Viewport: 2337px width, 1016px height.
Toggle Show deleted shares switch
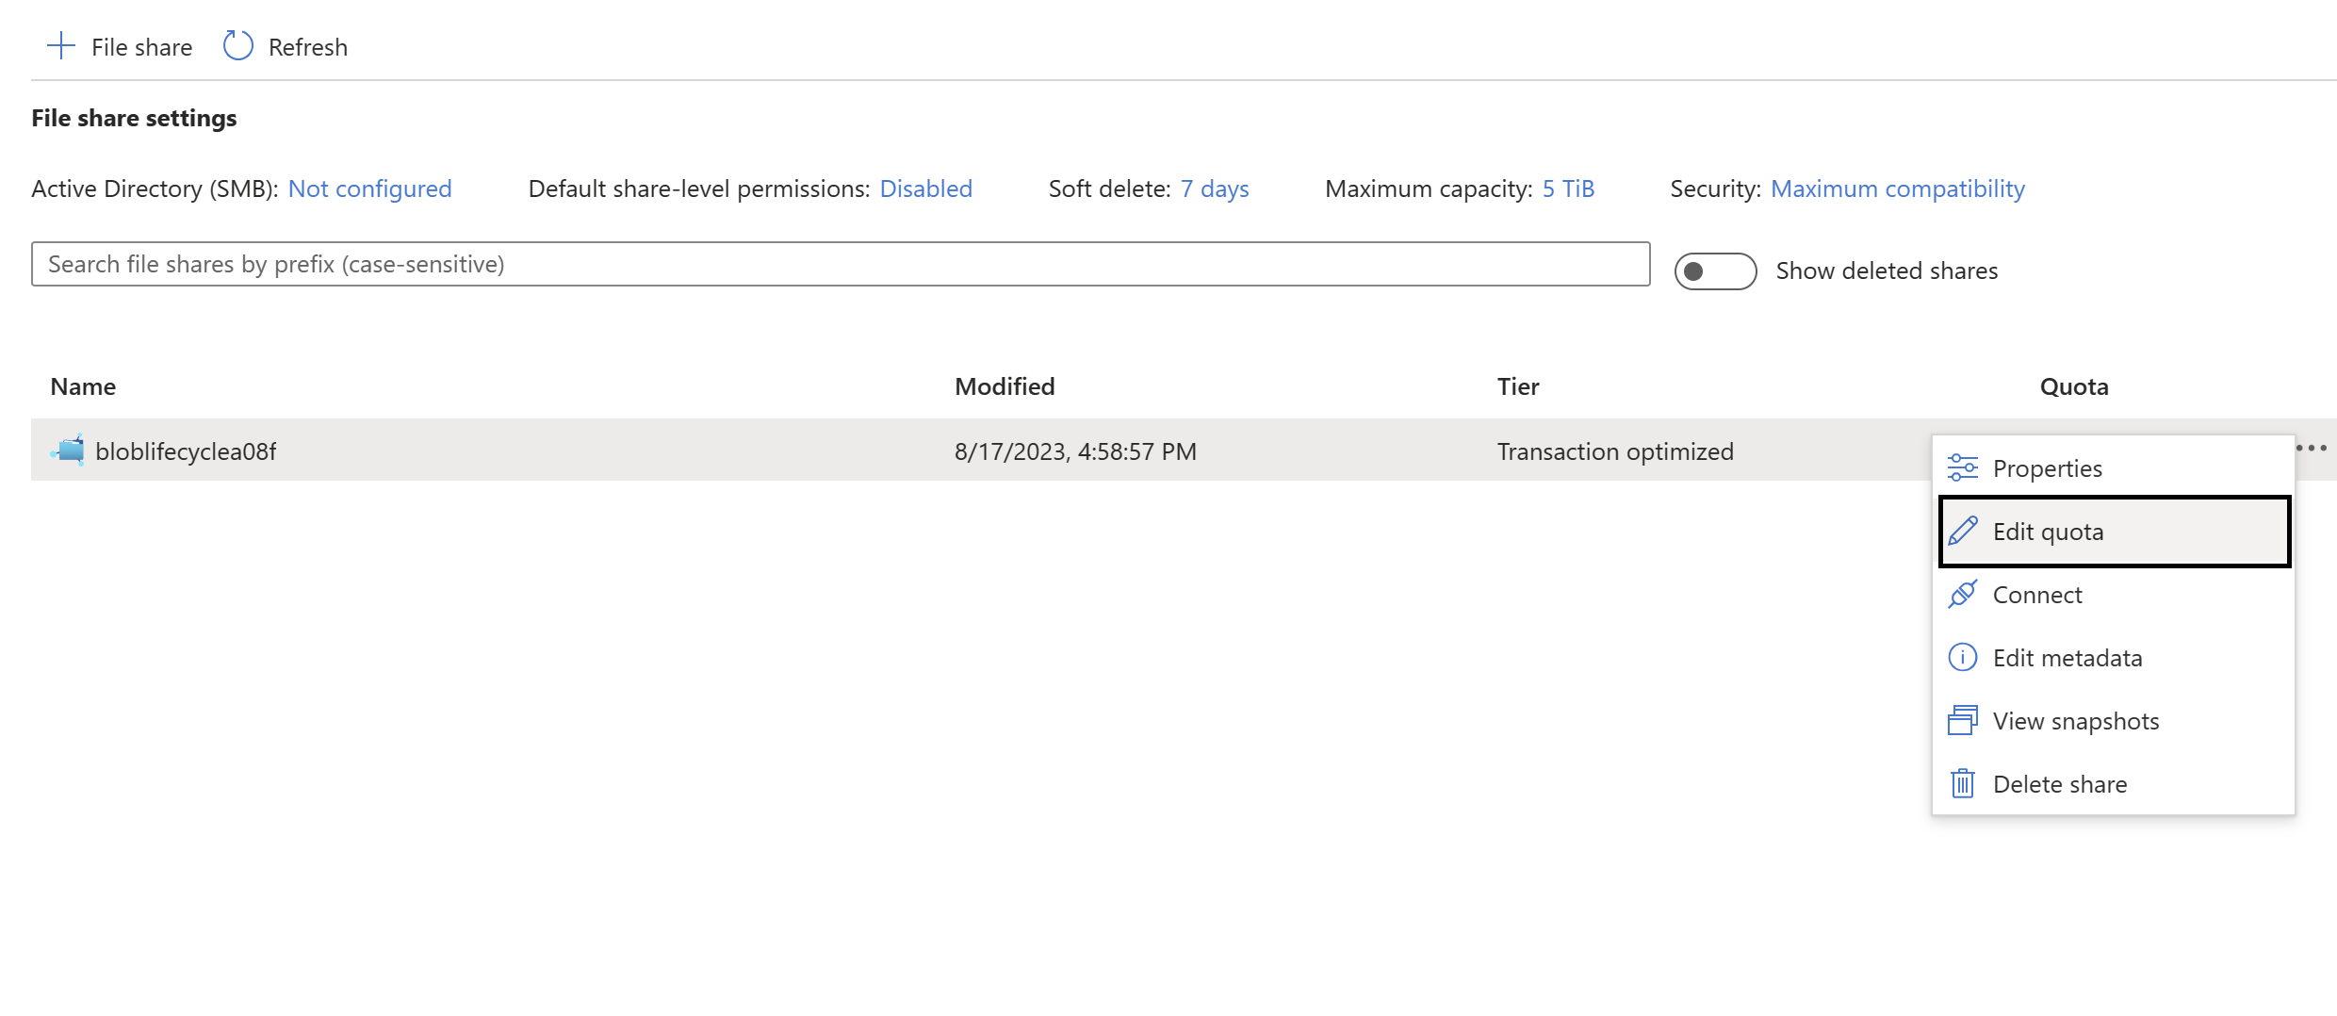(x=1715, y=271)
